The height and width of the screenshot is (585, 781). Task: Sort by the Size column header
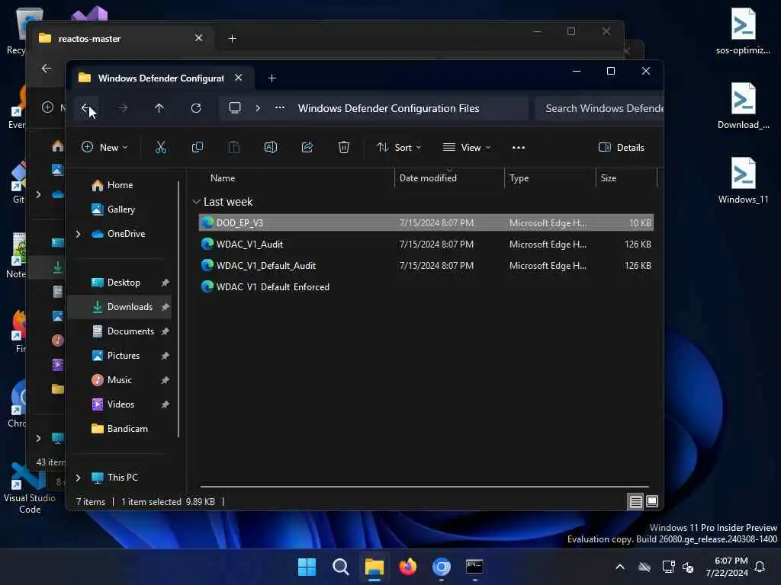pyautogui.click(x=626, y=178)
